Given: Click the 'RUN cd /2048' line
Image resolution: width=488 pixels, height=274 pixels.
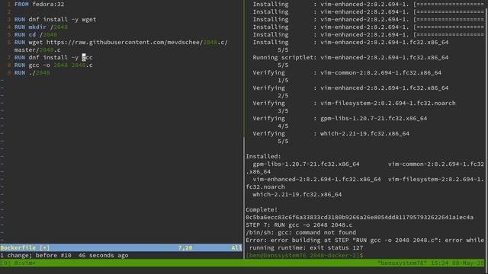Looking at the screenshot, I should [x=36, y=35].
